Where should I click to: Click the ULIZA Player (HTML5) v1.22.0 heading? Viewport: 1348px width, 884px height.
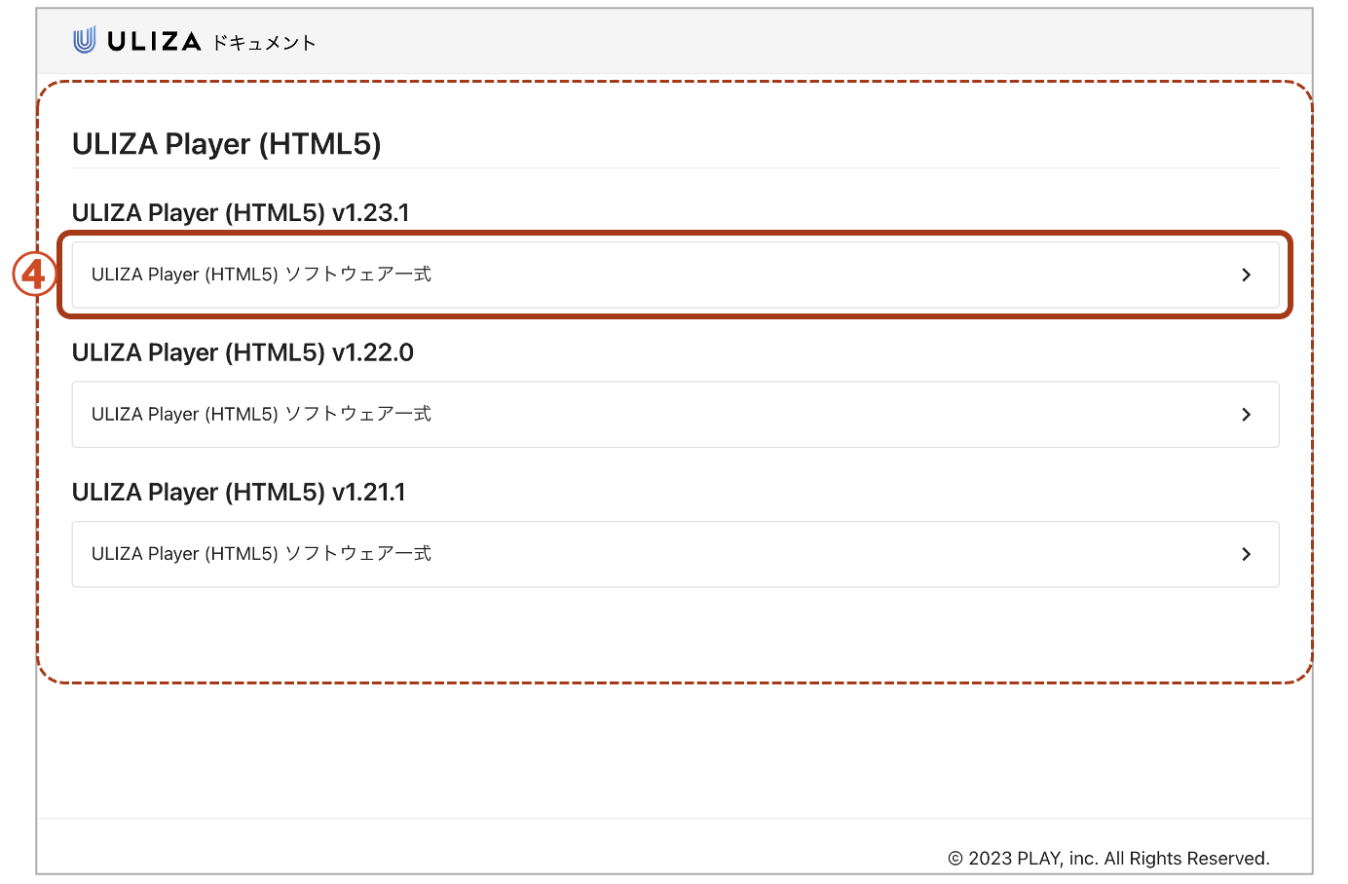point(242,352)
